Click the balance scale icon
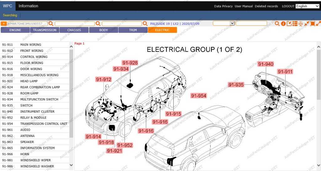The height and width of the screenshot is (171, 321). pos(301,24)
